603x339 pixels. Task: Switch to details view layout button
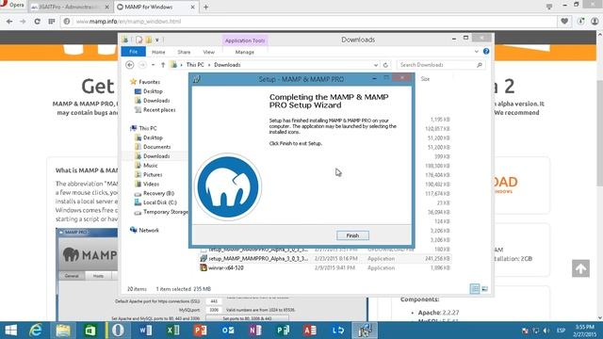coord(475,289)
